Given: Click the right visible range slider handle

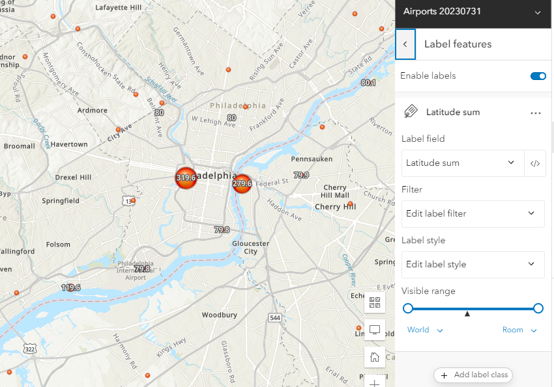Looking at the screenshot, I should click(x=538, y=308).
